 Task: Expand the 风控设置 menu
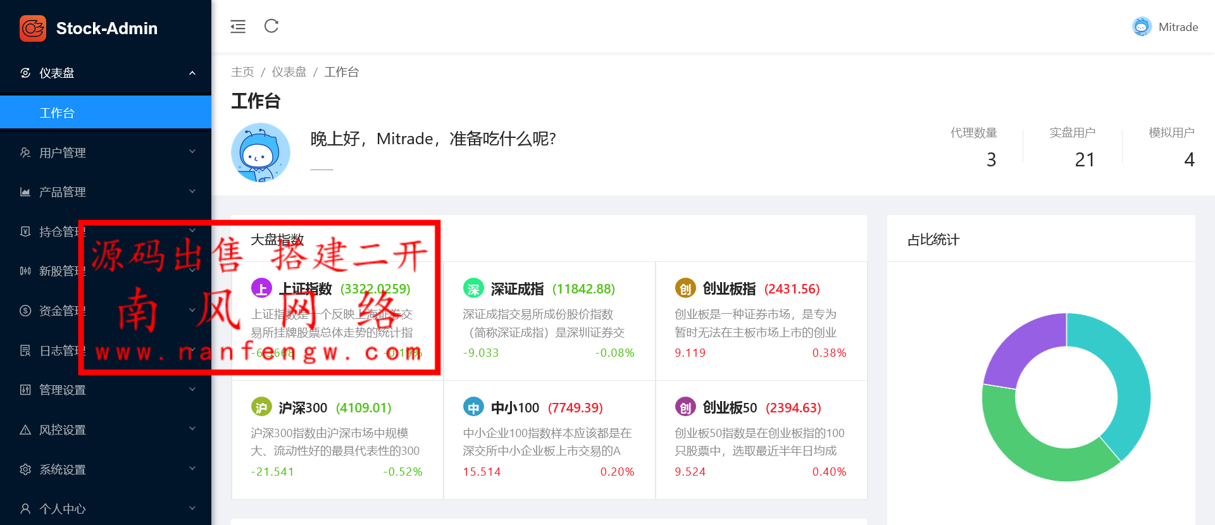click(106, 429)
